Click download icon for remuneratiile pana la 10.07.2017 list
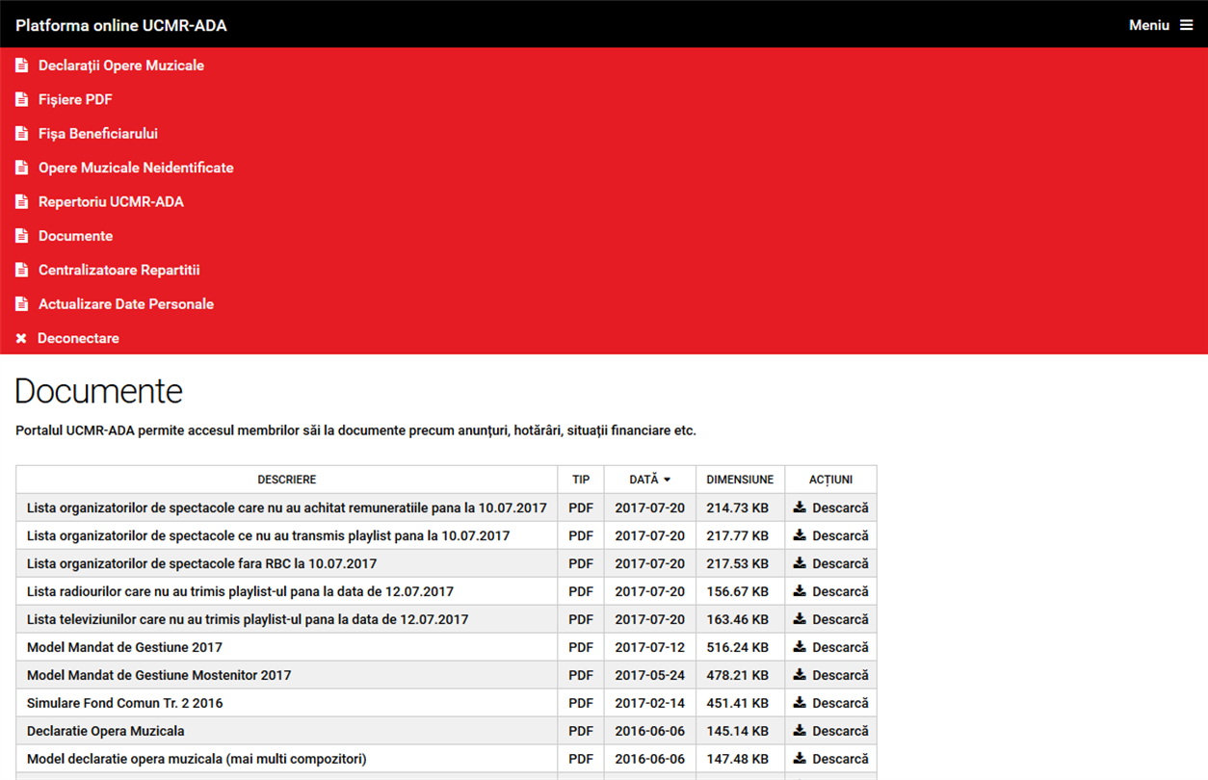Screen dimensions: 1208x780 (800, 507)
